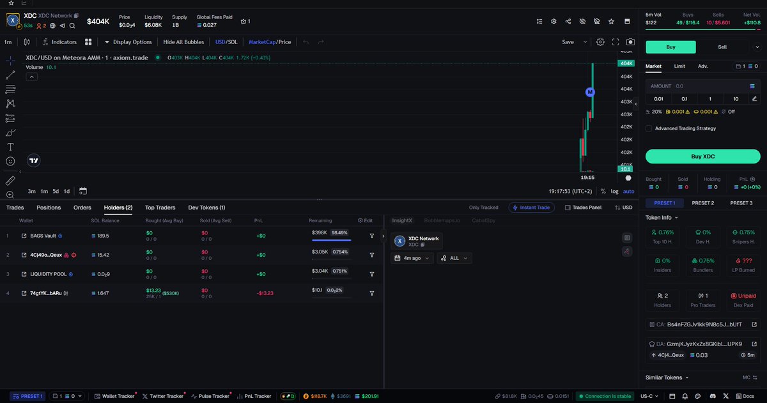
Task: Open the Top Traders tab
Action: click(160, 208)
